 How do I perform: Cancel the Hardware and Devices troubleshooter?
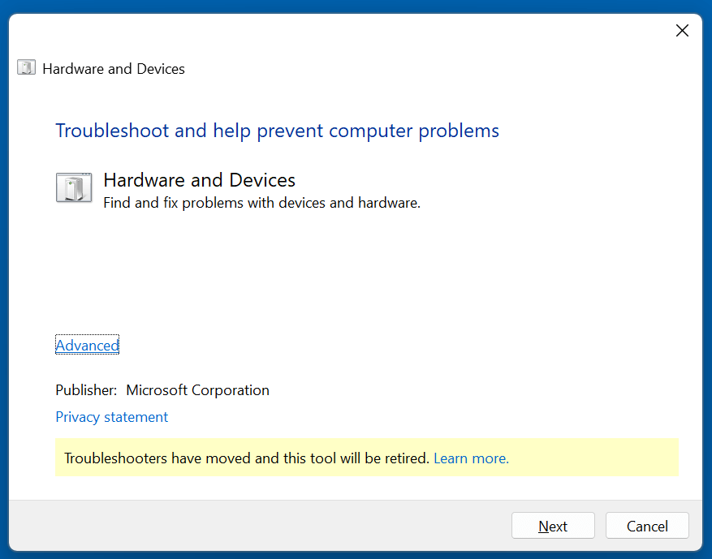pos(647,525)
